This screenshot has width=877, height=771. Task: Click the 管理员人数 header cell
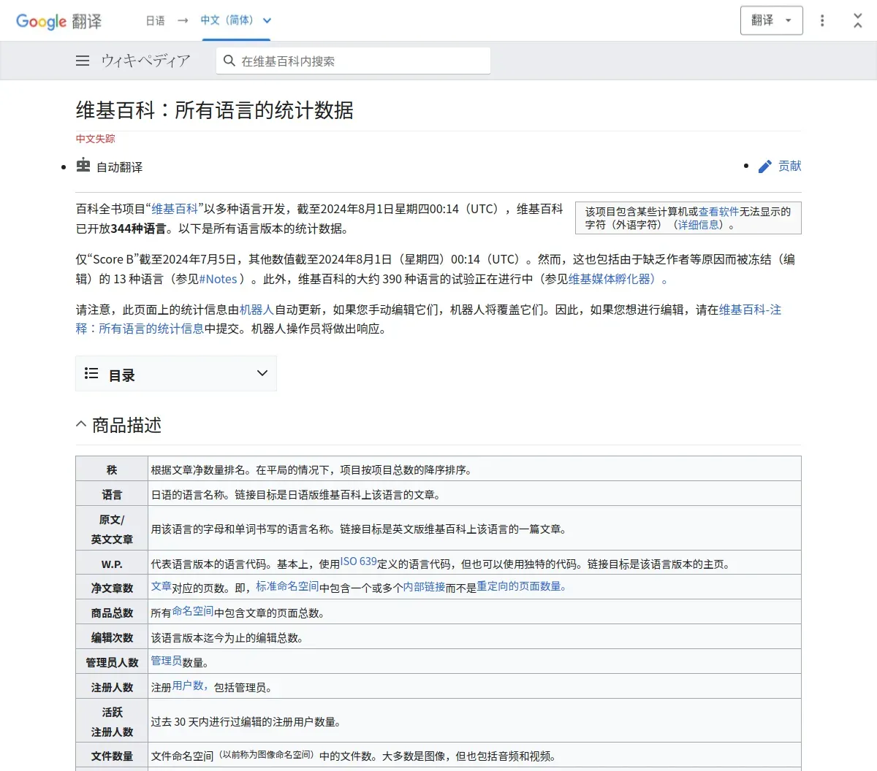112,662
